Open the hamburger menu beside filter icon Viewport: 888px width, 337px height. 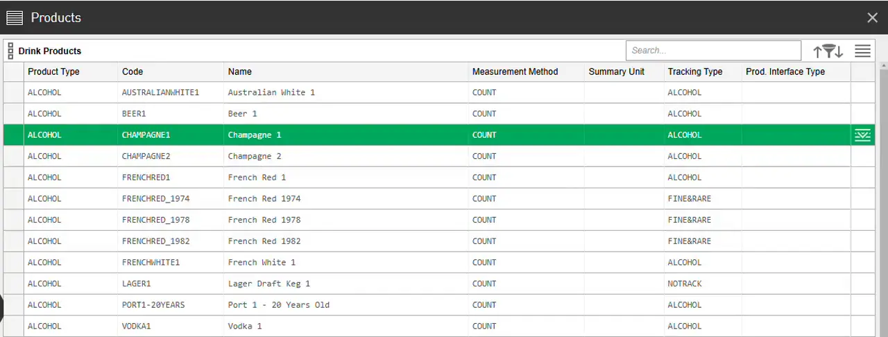862,51
